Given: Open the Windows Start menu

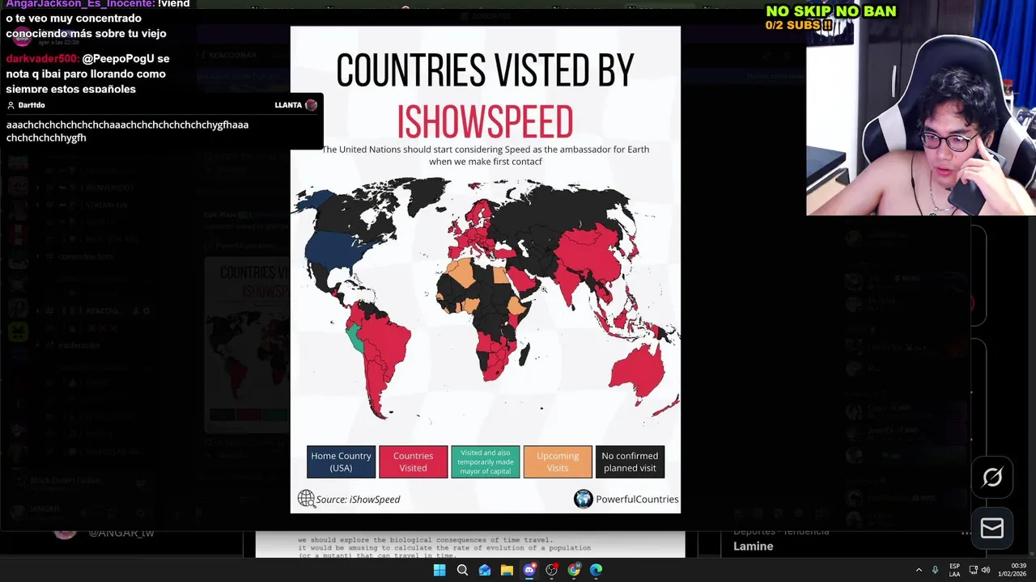Looking at the screenshot, I should tap(439, 570).
